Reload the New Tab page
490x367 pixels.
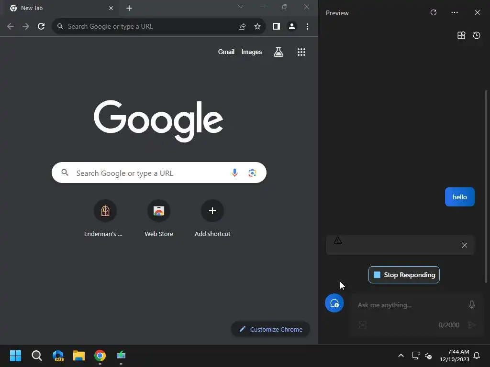click(x=41, y=27)
